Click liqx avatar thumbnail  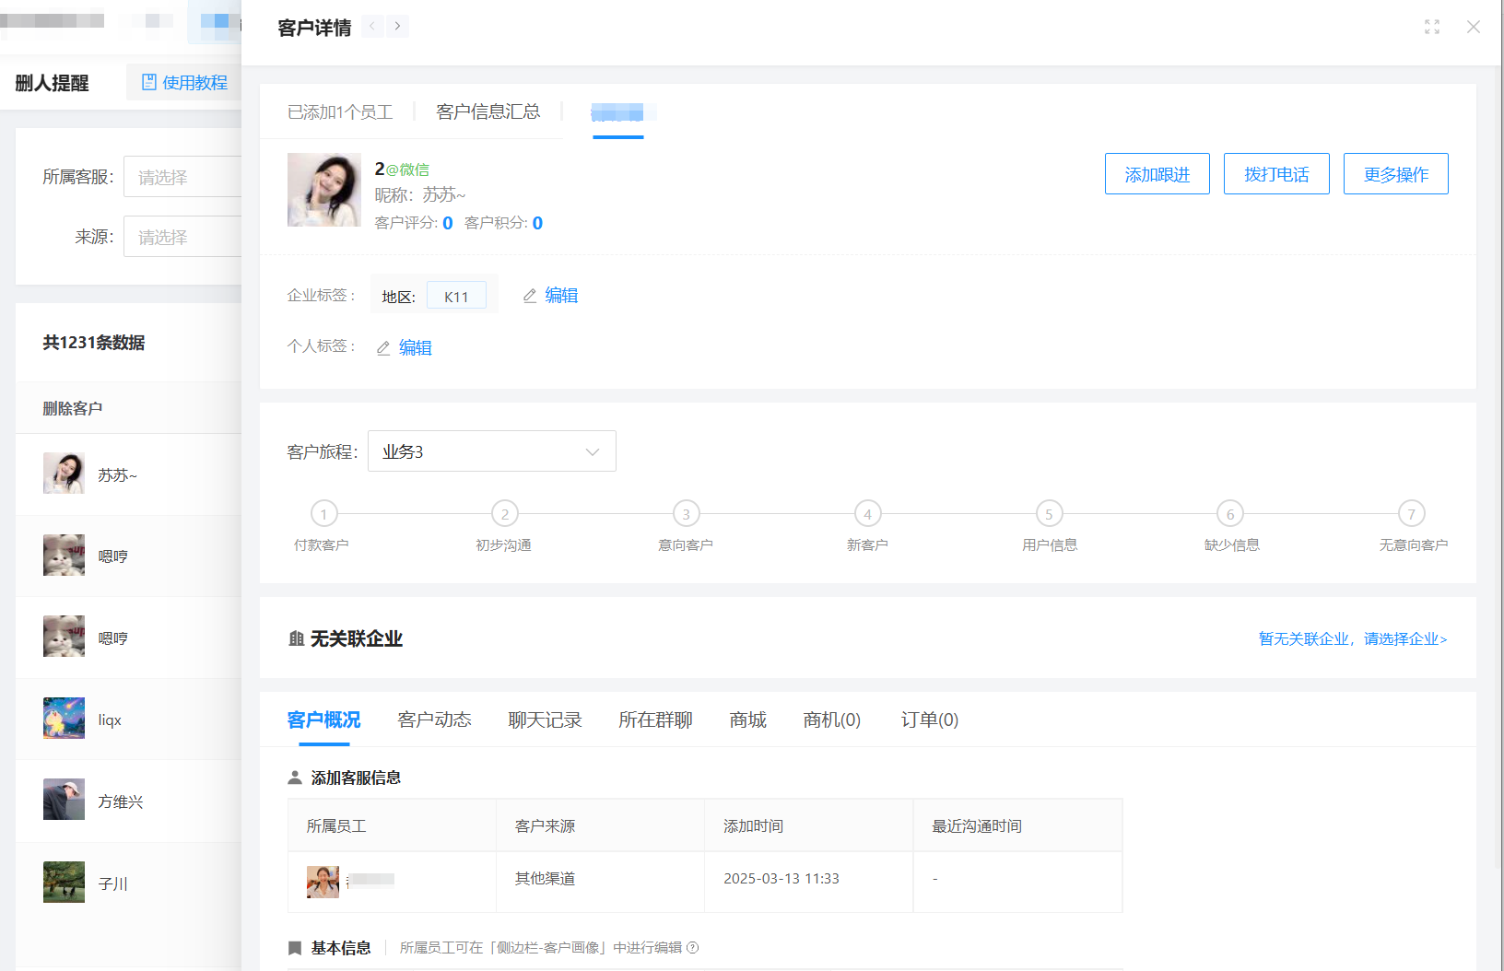(64, 719)
